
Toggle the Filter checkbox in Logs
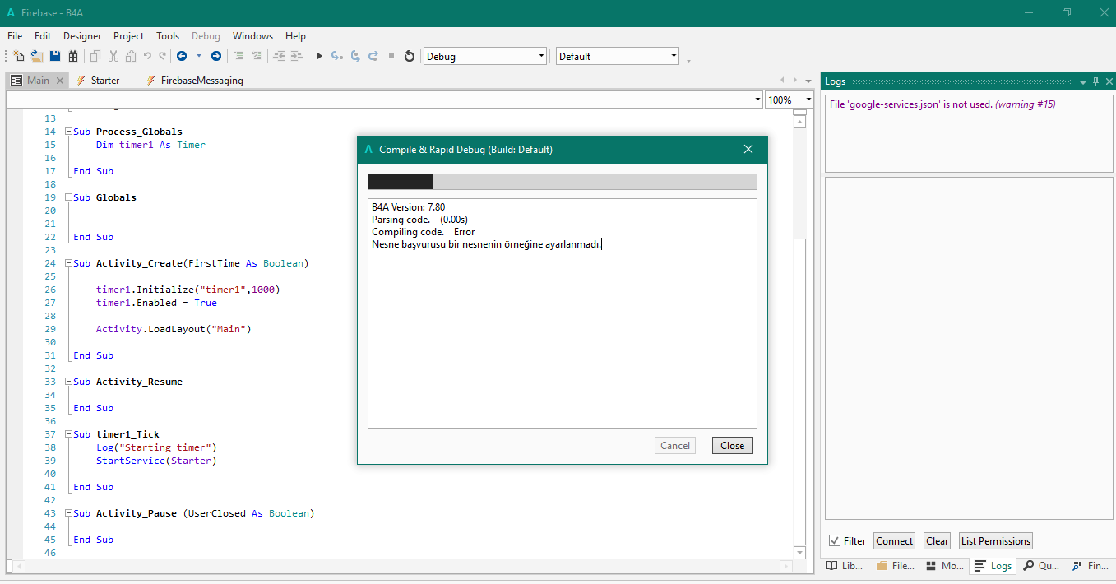click(835, 540)
